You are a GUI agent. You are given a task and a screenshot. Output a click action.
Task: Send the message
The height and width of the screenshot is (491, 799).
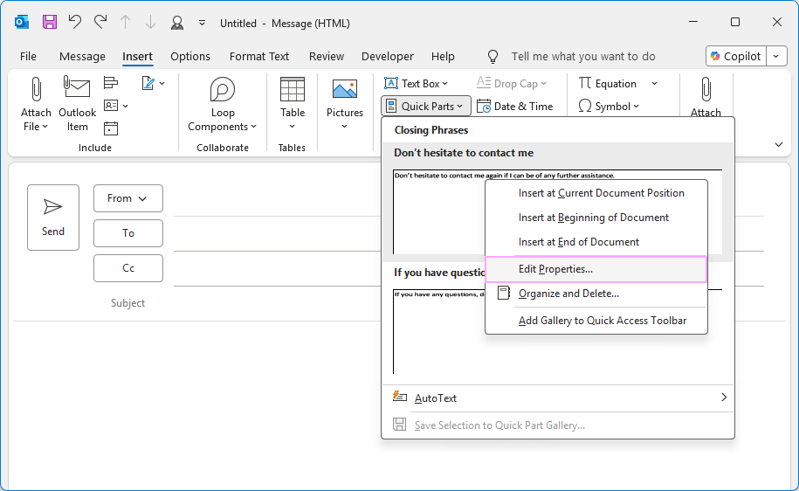click(x=53, y=218)
